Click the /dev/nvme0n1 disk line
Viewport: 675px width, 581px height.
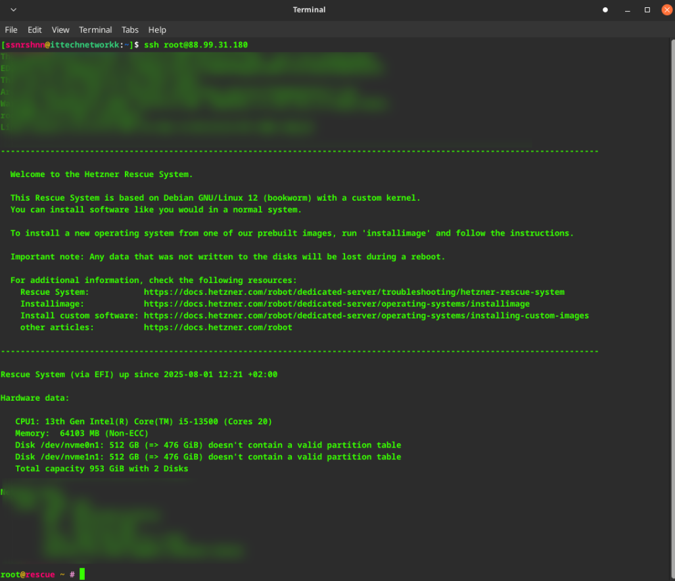(x=208, y=445)
